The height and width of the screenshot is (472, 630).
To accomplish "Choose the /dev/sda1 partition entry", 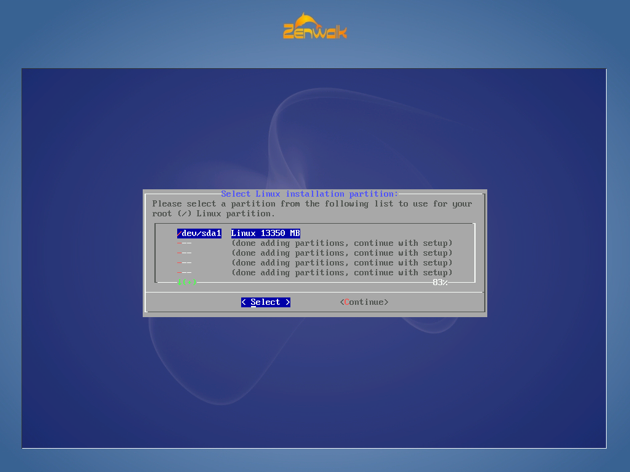I will [199, 234].
